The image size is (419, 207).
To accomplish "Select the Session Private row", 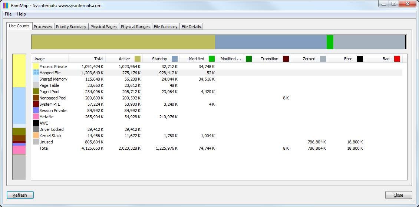I will [x=217, y=110].
